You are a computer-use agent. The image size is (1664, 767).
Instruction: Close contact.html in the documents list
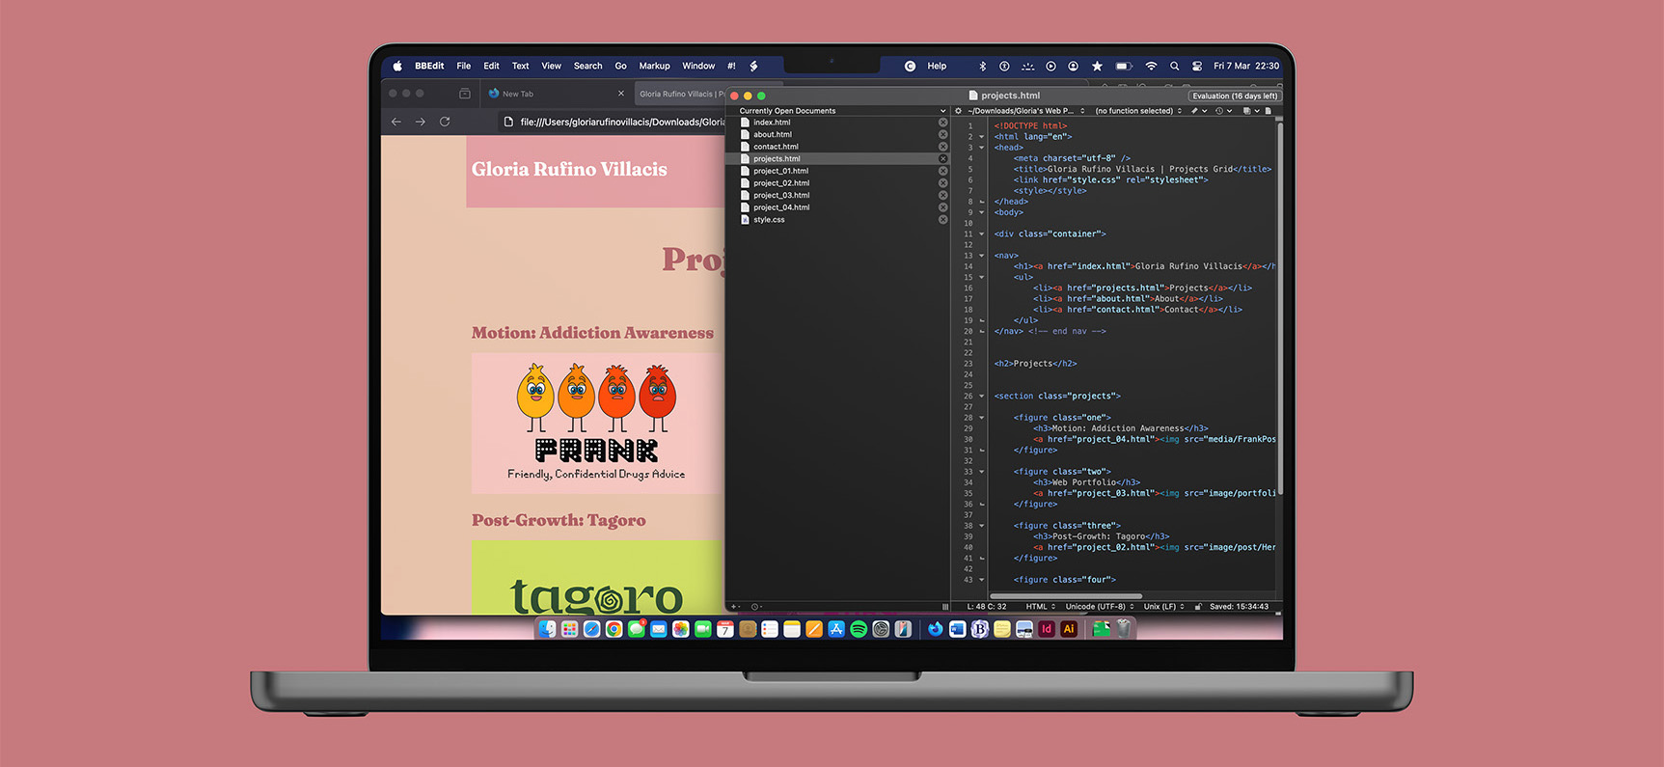942,147
